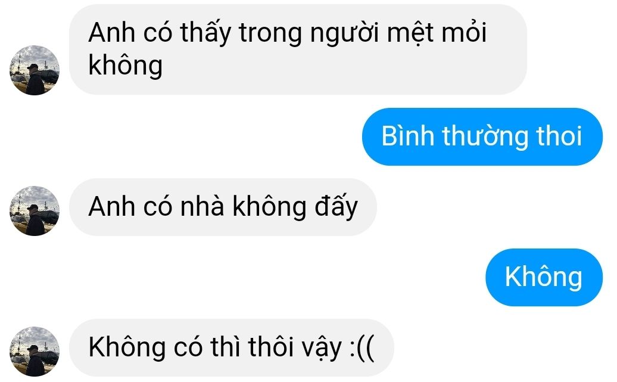This screenshot has width=617, height=382.
Task: Click the word "người" in the top message
Action: 345,34
